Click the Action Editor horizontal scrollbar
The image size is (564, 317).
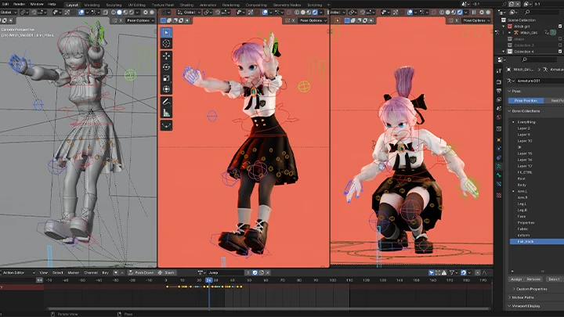coord(269,308)
